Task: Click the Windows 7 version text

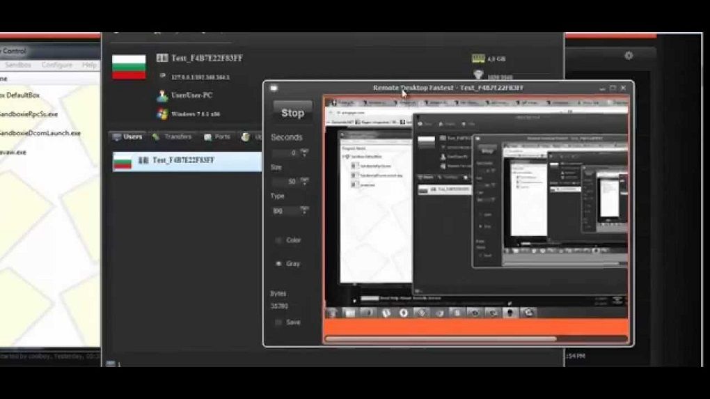Action: coord(196,114)
